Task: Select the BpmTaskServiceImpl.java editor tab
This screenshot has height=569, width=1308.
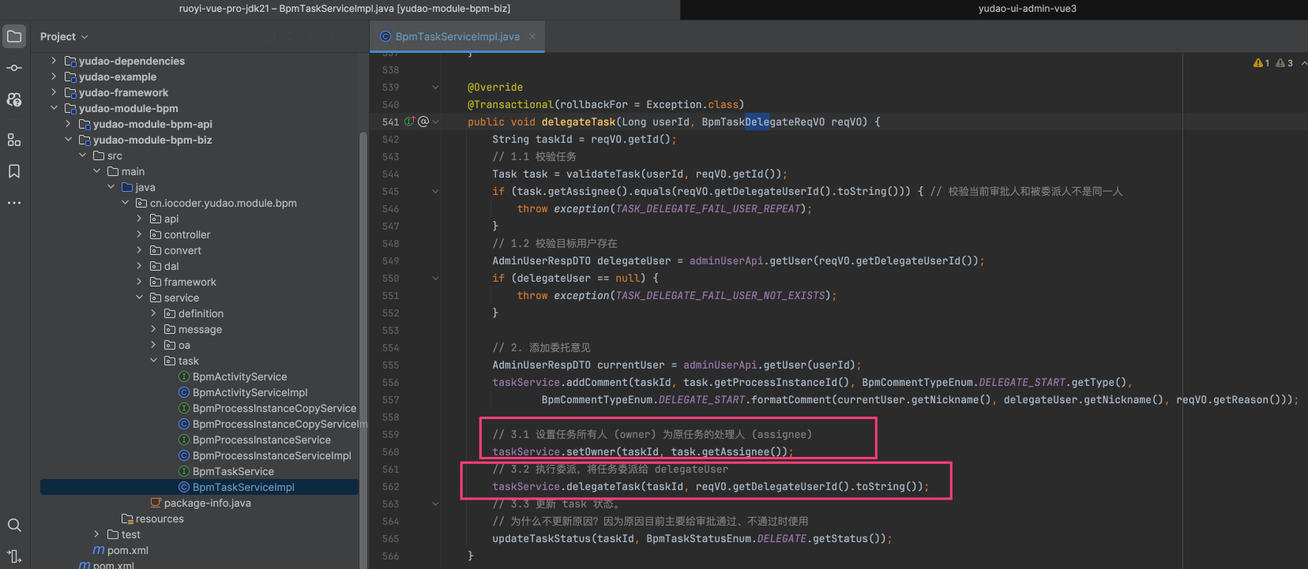Action: 457,36
